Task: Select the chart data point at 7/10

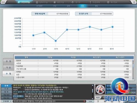Action: click(101, 30)
